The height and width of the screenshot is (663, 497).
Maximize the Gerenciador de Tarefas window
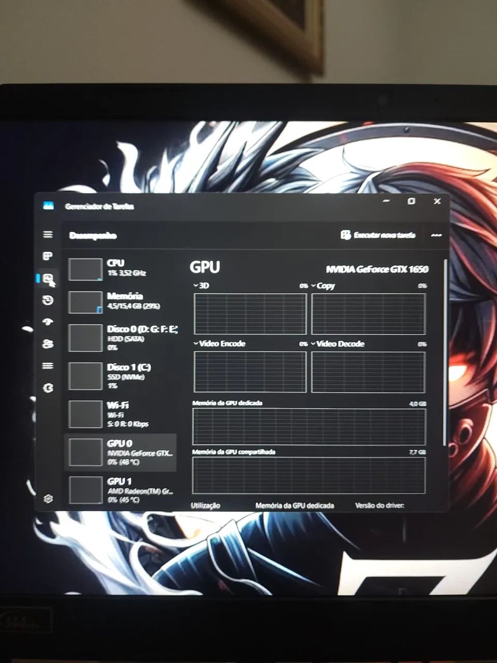[411, 201]
